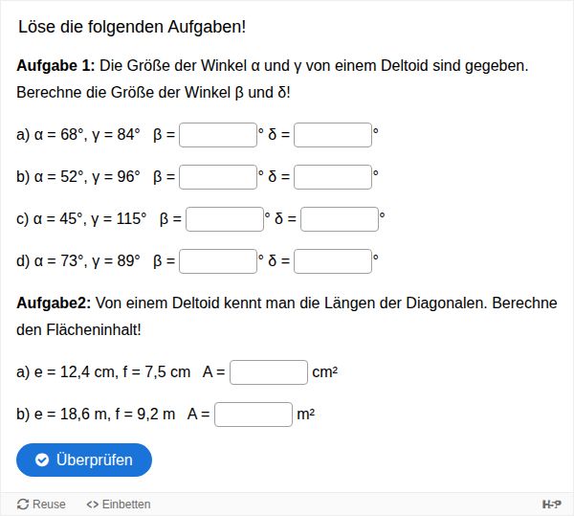
Task: Click the Überprüfen button
Action: (84, 460)
